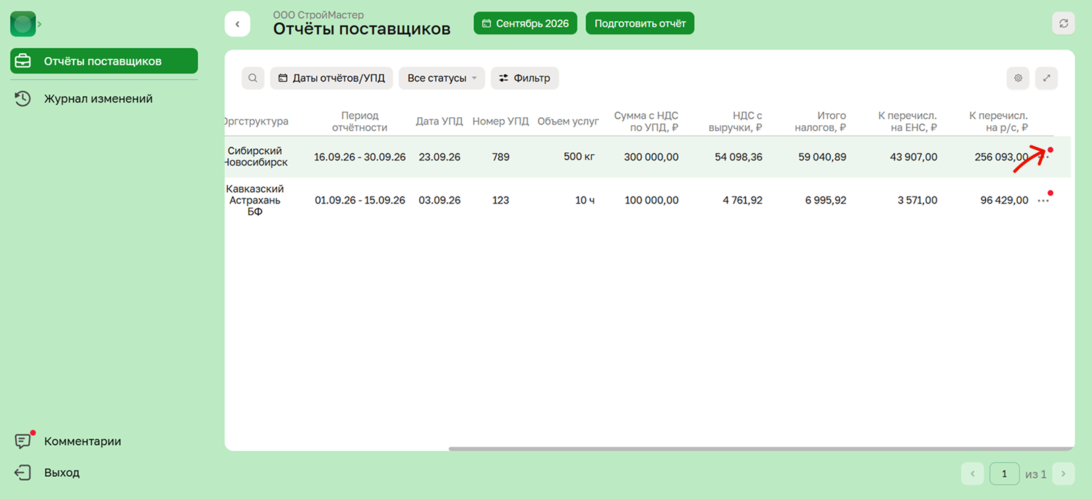Image resolution: width=1092 pixels, height=499 pixels.
Task: Expand the sidebar with the green chevron
Action: (x=40, y=24)
